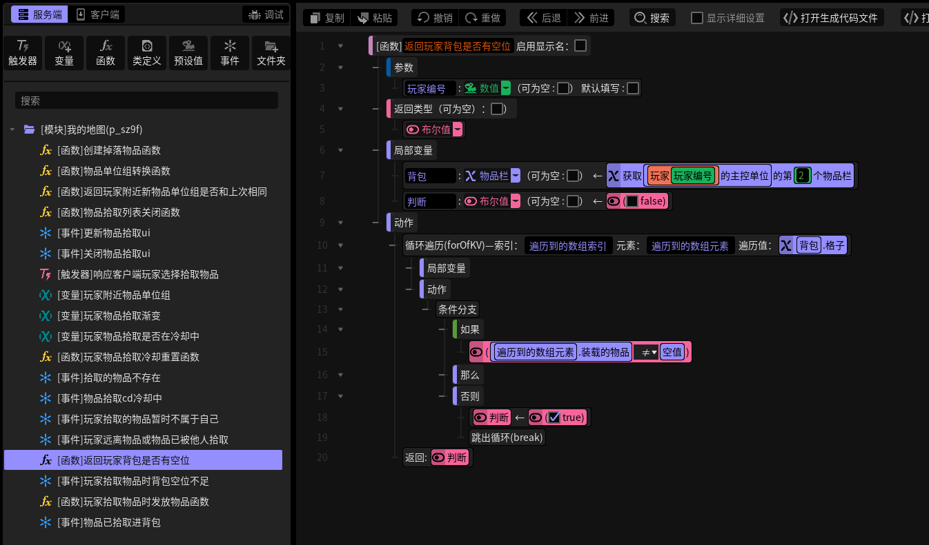Collapse the [模块]我的地图(p_sz9f) tree node
Image resolution: width=929 pixels, height=545 pixels.
[12, 130]
